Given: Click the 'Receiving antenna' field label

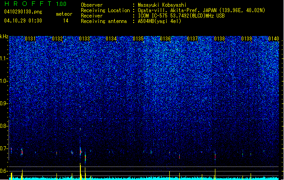Looking at the screenshot, I should (104, 21).
